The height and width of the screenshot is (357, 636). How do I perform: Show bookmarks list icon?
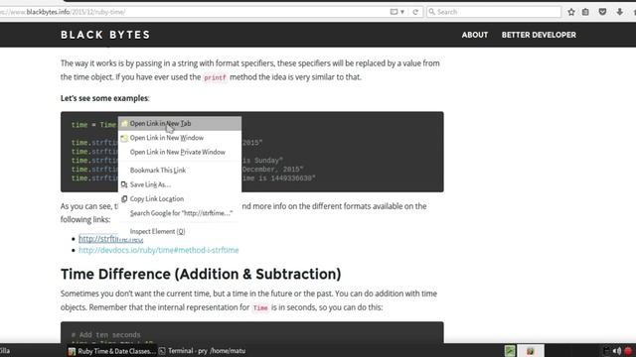(585, 12)
